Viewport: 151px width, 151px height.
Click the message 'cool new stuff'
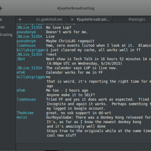(x=62, y=136)
